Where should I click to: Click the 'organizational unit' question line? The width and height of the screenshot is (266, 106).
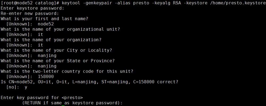pyautogui.click(x=60, y=29)
